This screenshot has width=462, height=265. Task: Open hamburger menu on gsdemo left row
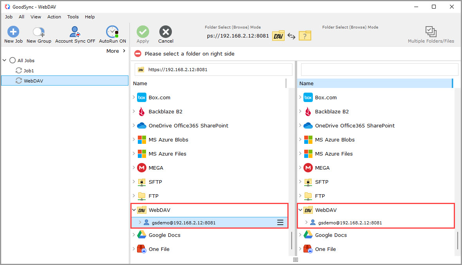click(280, 223)
